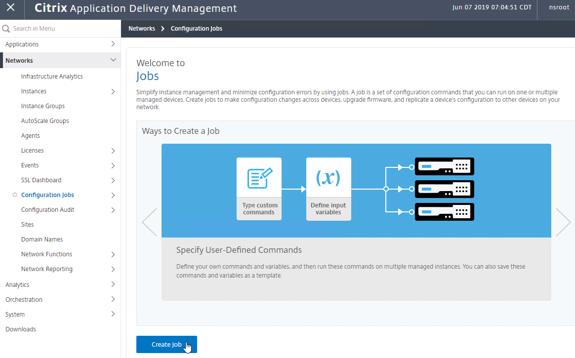Open Network Functions menu item
The image size is (575, 358).
[x=46, y=254]
